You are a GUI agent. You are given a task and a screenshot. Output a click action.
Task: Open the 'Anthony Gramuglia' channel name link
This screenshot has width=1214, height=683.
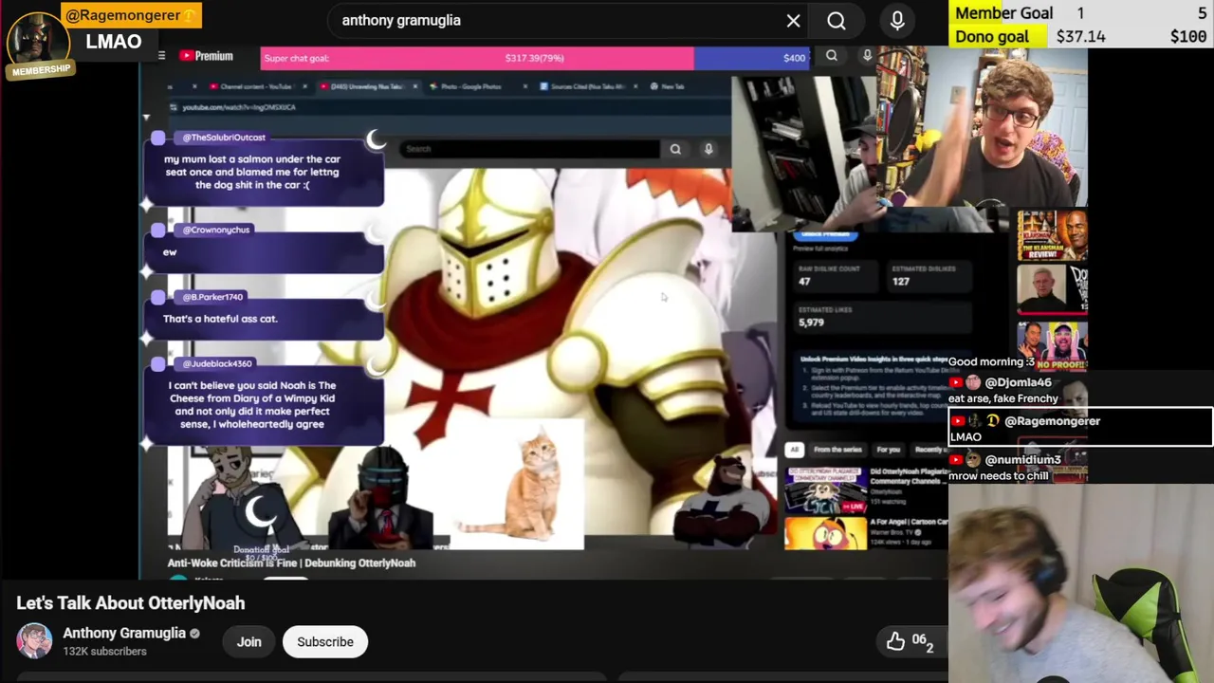pos(124,633)
